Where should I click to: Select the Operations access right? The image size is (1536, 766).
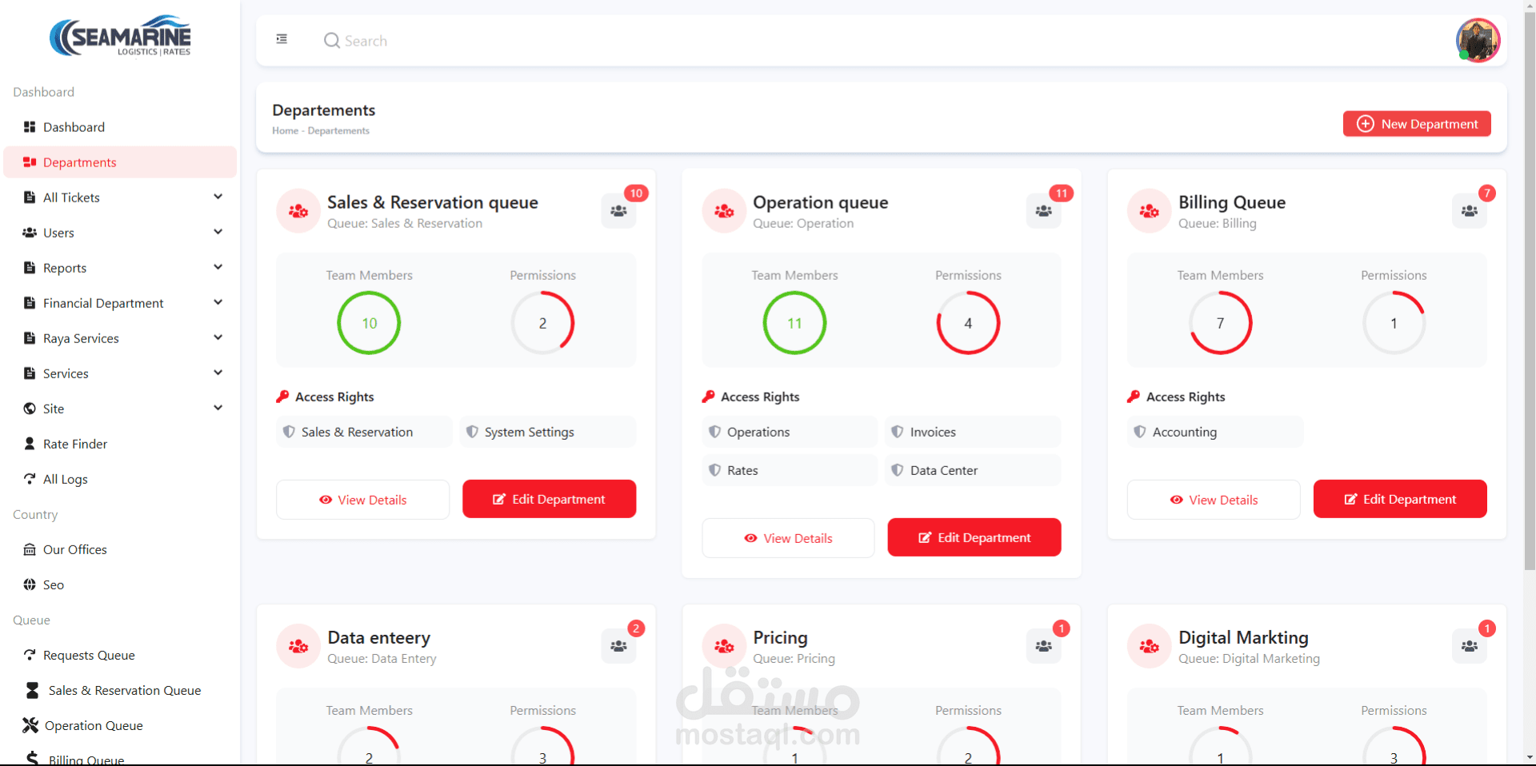tap(790, 432)
